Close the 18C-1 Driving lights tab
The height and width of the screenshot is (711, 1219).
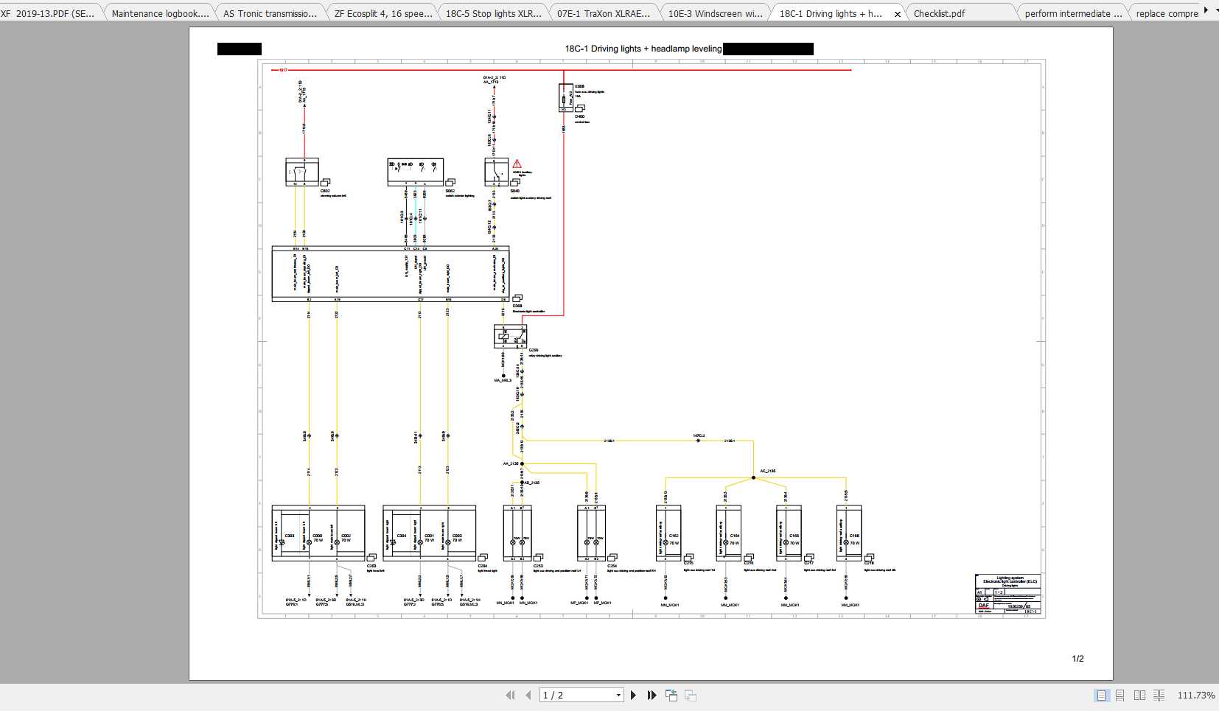point(897,13)
